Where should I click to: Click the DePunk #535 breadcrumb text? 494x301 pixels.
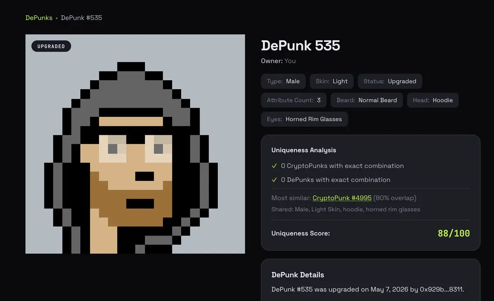(82, 18)
